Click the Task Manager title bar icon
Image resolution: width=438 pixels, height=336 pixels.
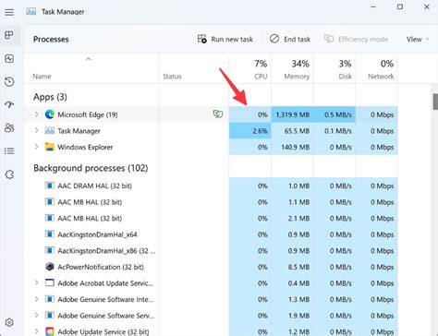click(31, 12)
